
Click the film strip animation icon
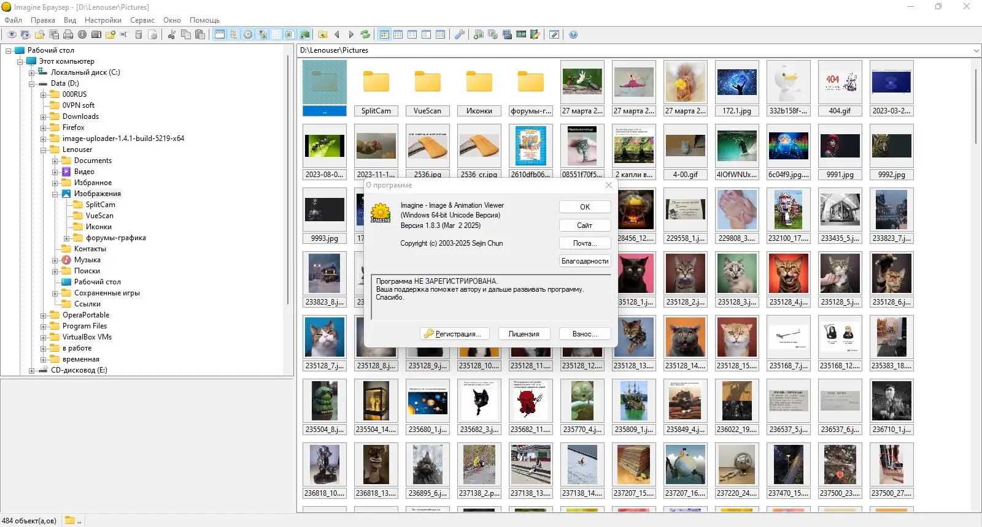(x=521, y=35)
